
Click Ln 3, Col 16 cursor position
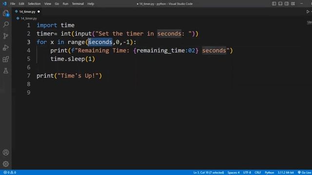[x=209, y=173]
